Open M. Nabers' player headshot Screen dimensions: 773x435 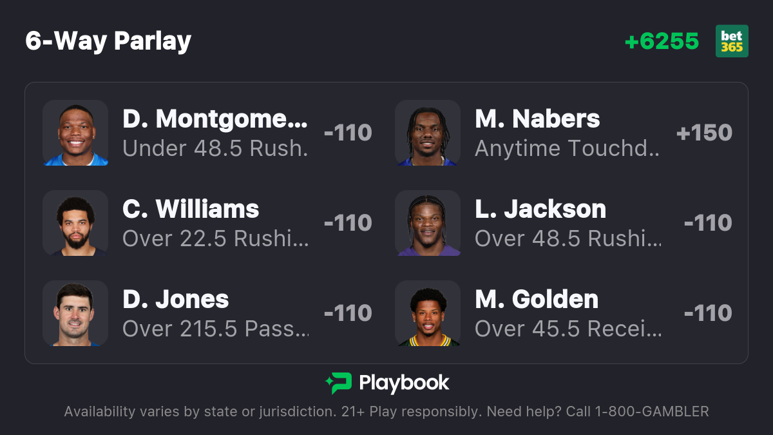pyautogui.click(x=428, y=133)
